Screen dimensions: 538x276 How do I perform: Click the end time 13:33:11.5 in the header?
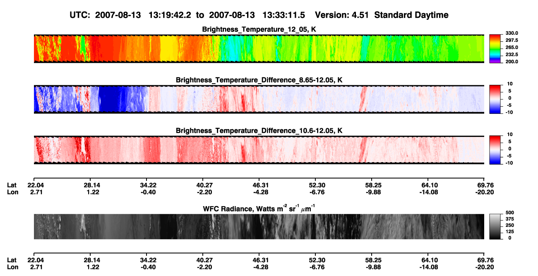tap(284, 15)
